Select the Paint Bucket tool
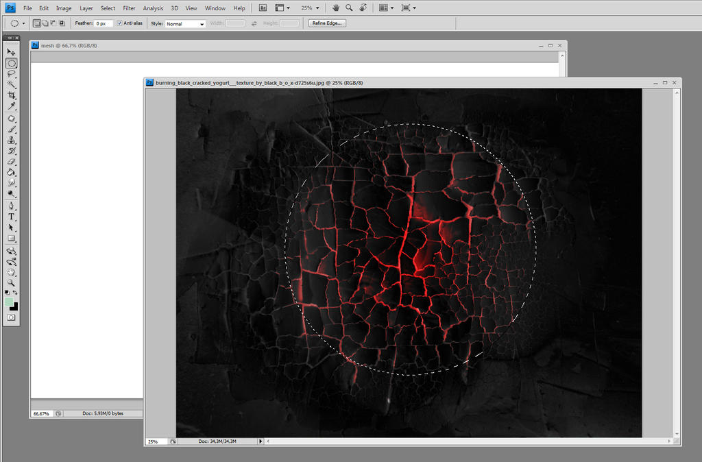 (11, 172)
